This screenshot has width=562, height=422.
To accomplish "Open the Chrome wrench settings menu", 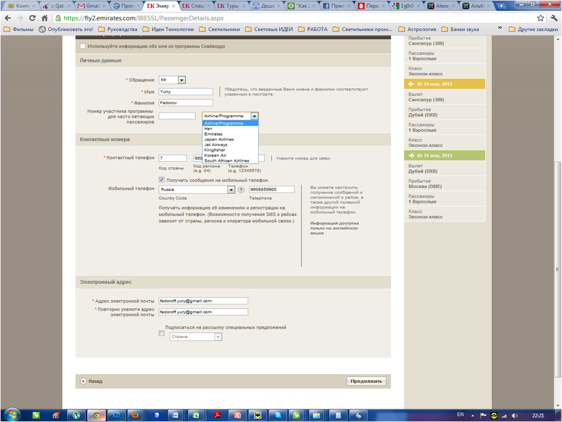I will pos(554,18).
